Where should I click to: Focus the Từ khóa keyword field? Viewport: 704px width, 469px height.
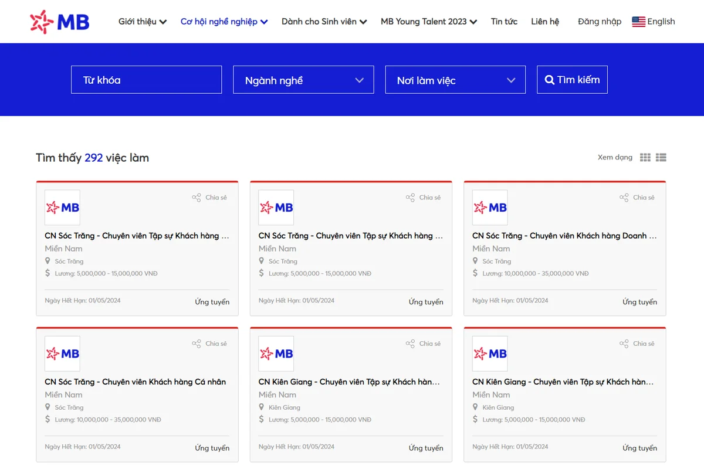click(147, 80)
